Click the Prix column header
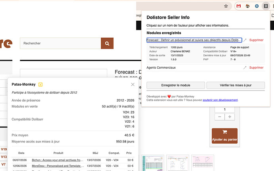Screen dimensions: 274x171 click(129, 153)
